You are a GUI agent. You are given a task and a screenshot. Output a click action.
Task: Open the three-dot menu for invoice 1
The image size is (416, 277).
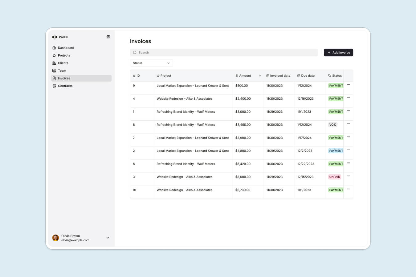click(x=348, y=111)
